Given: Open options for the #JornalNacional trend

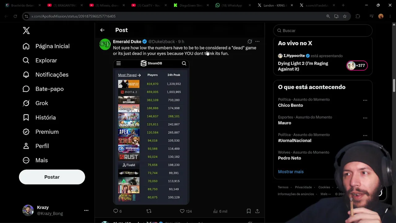Looking at the screenshot, I should (x=365, y=136).
